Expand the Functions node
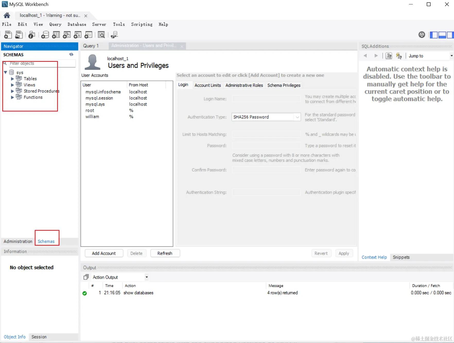The height and width of the screenshot is (343, 454). point(12,97)
